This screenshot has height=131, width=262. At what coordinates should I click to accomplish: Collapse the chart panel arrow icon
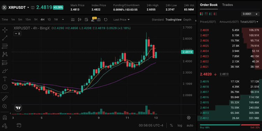coord(196,21)
